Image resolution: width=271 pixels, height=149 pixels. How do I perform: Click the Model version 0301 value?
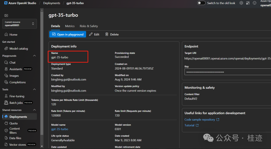point(118,129)
